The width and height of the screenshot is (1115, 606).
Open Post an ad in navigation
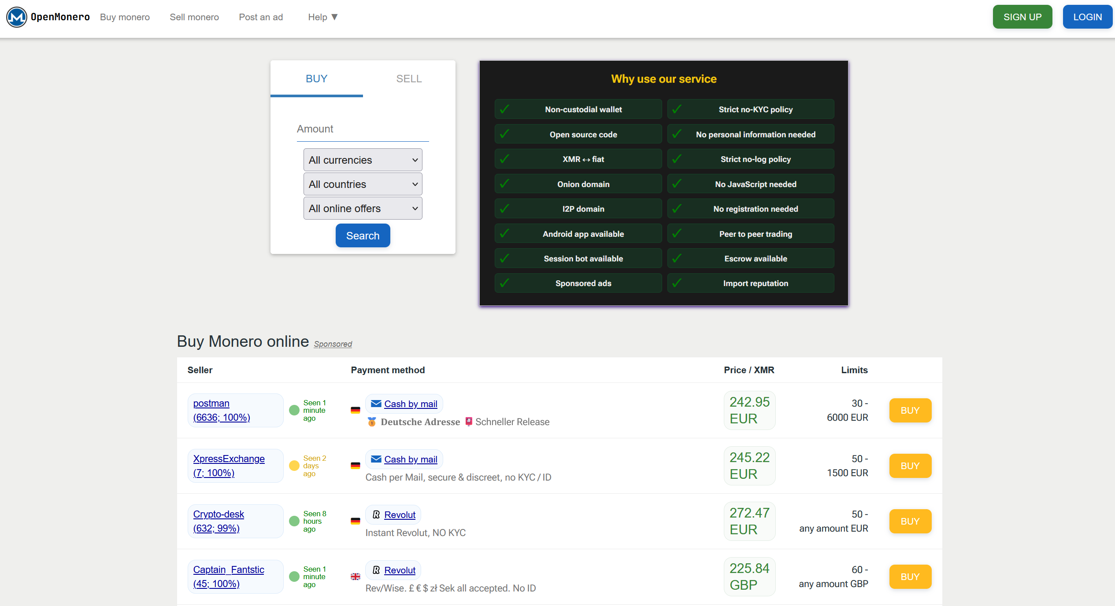261,17
